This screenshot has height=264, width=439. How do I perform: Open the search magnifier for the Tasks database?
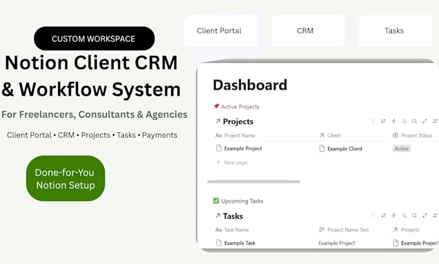(414, 216)
